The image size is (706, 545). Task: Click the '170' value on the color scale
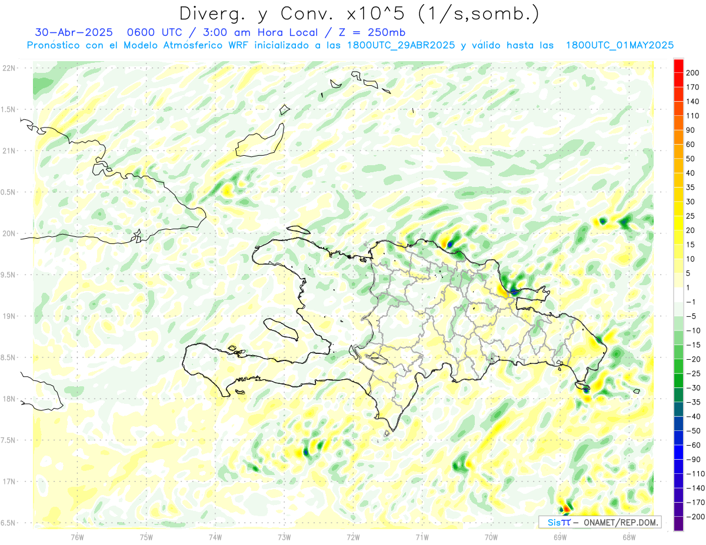[692, 87]
